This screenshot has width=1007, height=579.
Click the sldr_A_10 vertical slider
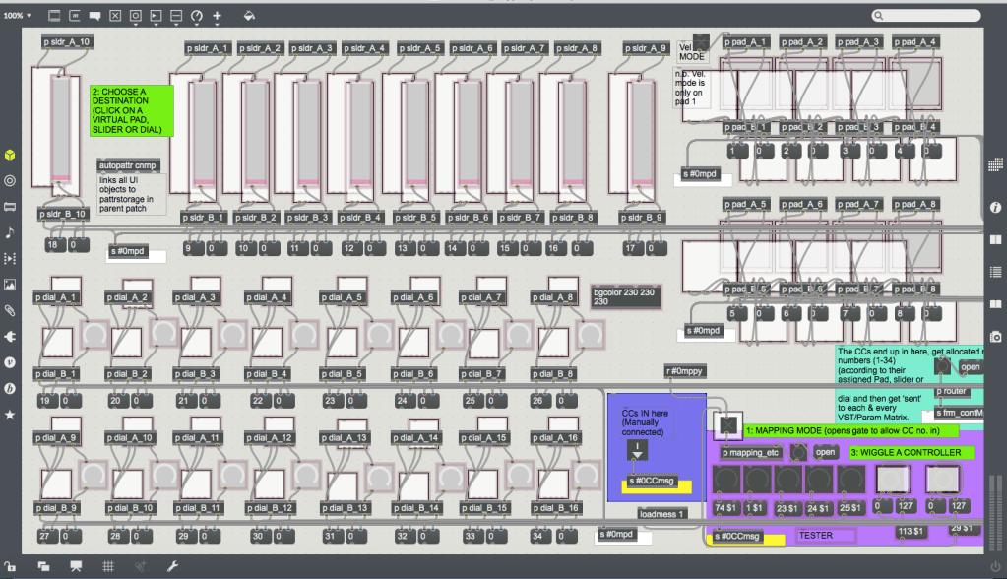[61, 130]
